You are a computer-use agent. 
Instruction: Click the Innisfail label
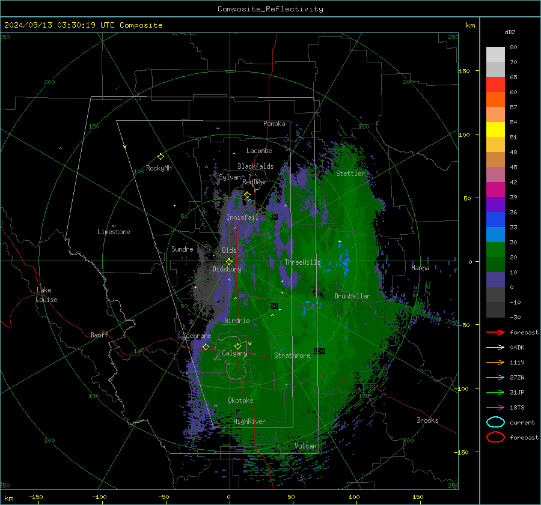[x=242, y=217]
